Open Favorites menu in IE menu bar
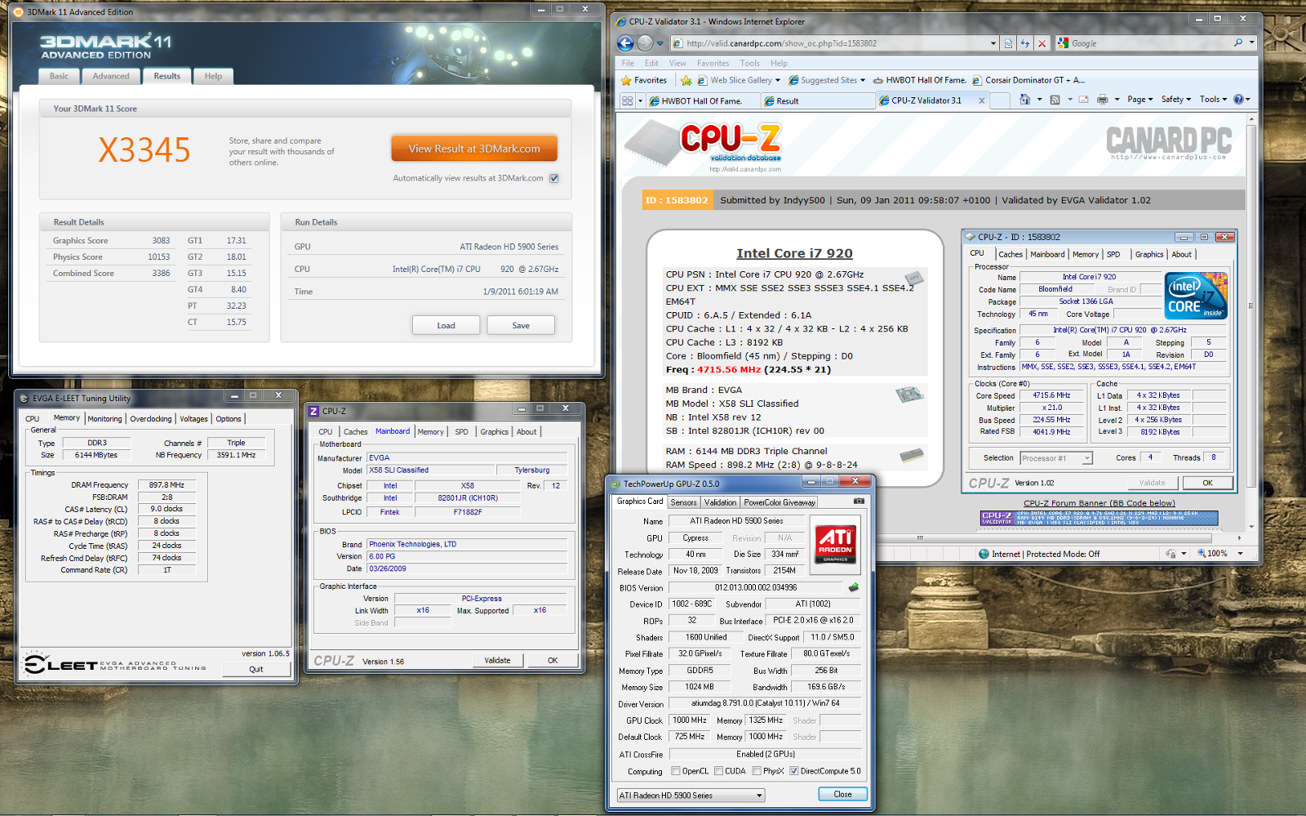 coord(713,63)
